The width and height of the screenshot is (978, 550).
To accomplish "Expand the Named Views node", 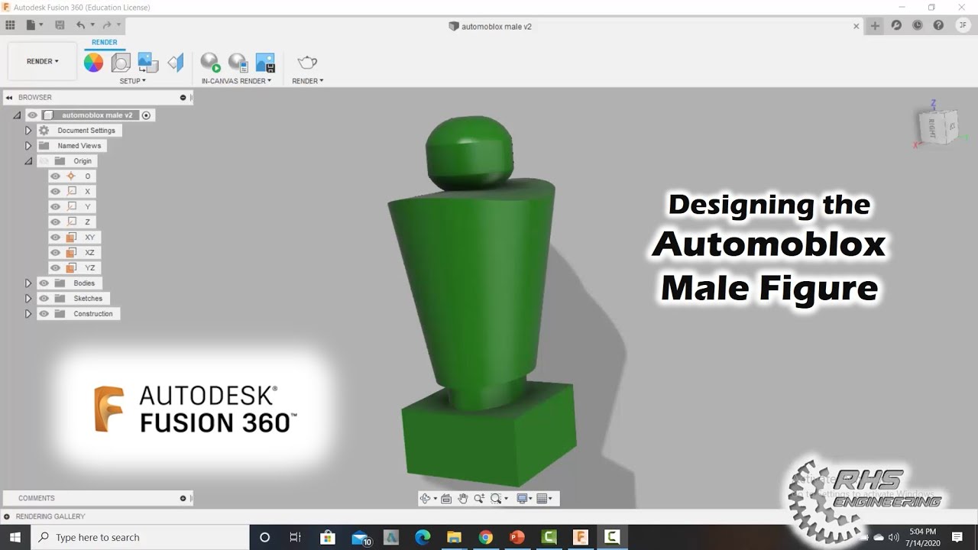I will click(28, 146).
